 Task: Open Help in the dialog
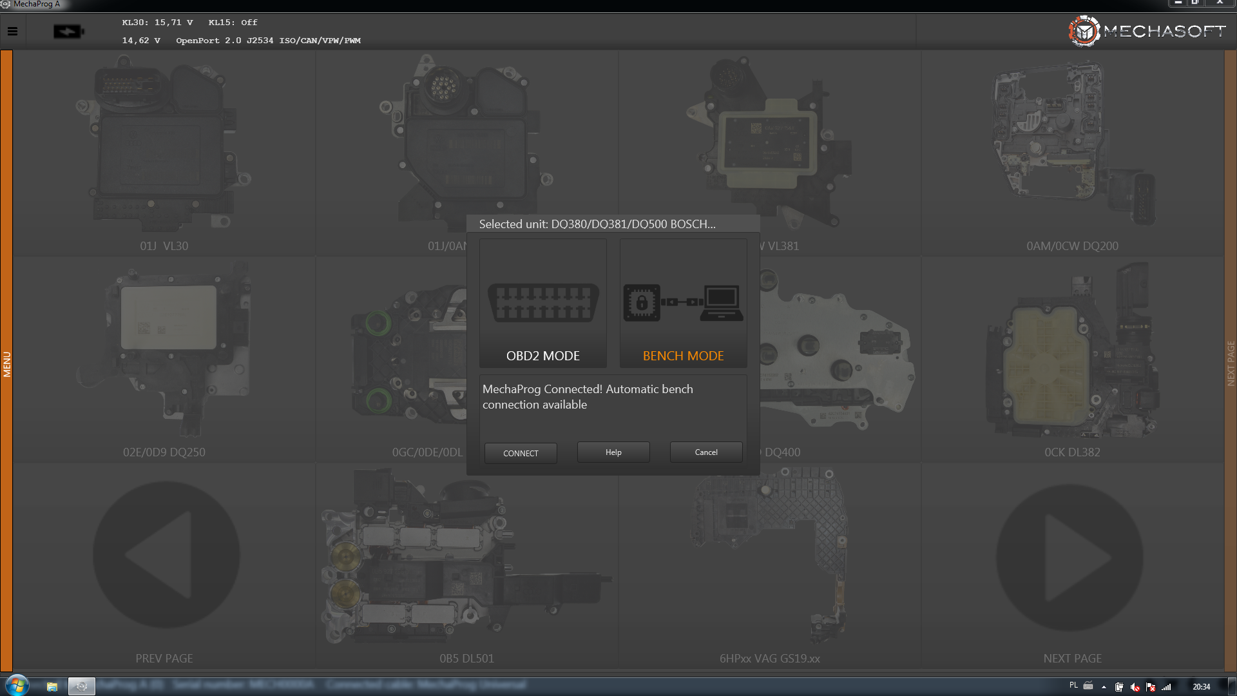pyautogui.click(x=613, y=452)
